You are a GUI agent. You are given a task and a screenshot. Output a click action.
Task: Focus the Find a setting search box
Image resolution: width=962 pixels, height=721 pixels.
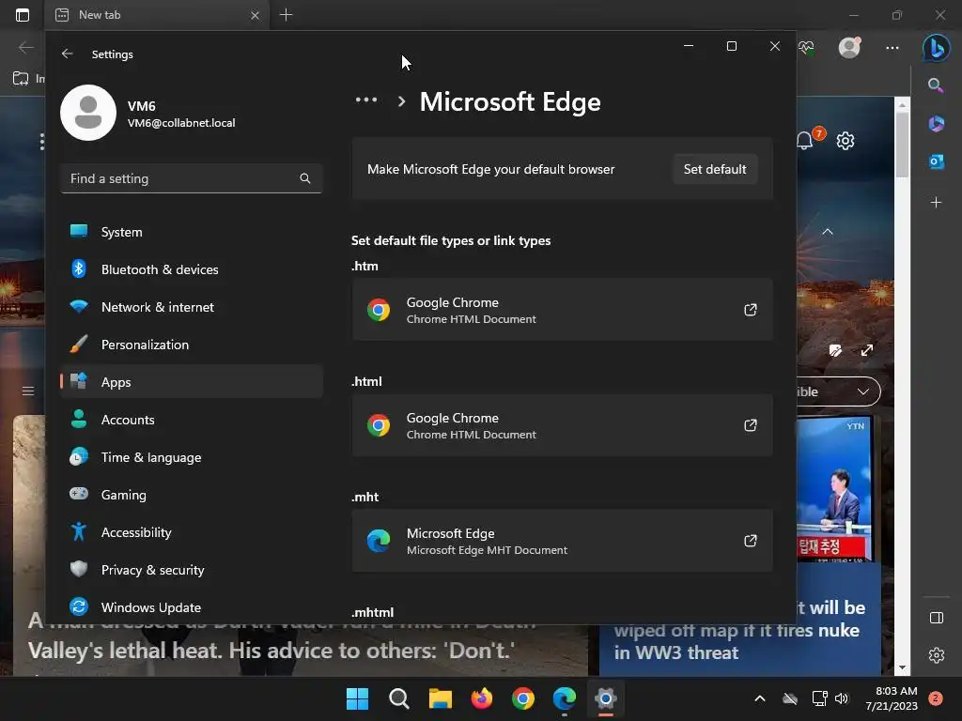coord(192,178)
